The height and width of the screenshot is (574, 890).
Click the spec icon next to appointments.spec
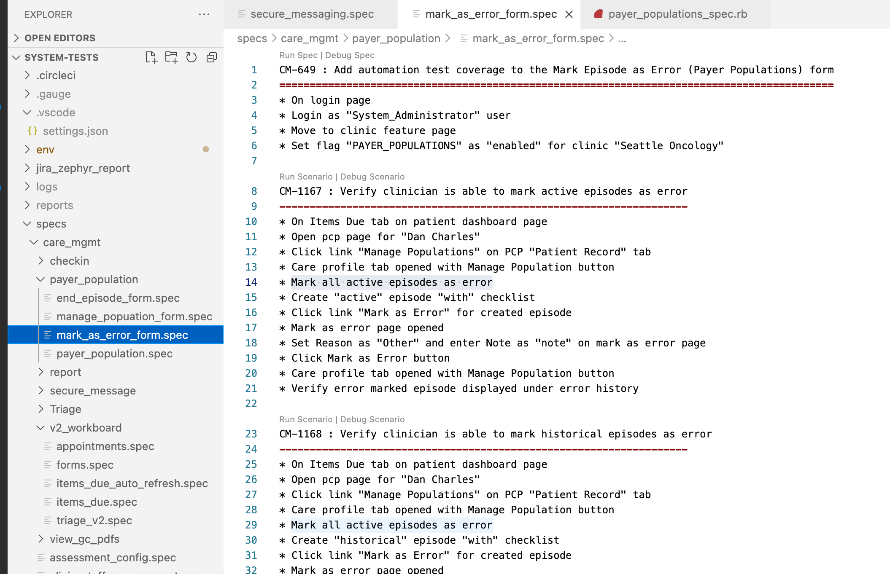click(48, 446)
